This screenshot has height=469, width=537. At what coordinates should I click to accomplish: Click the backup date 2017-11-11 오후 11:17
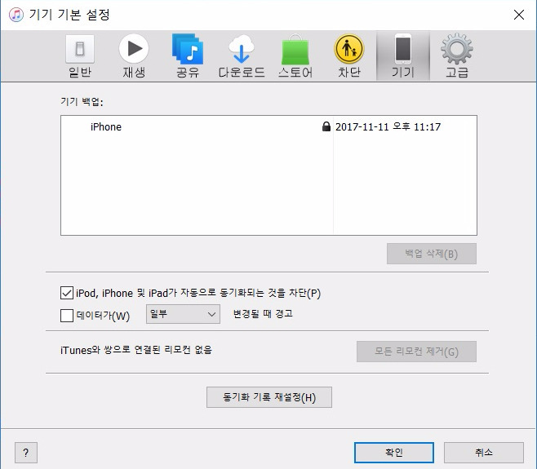pos(388,126)
